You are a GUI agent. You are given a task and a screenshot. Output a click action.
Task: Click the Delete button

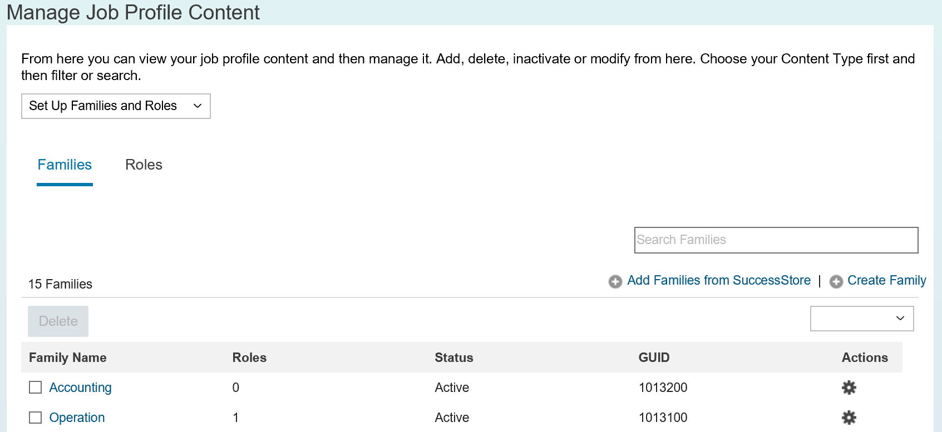point(58,321)
